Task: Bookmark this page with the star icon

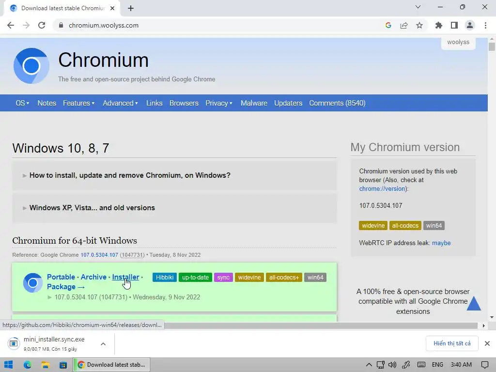Action: coord(419,25)
